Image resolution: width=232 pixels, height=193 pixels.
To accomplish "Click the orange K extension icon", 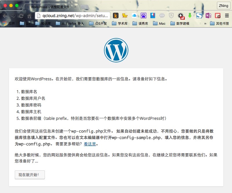I will [x=116, y=15].
